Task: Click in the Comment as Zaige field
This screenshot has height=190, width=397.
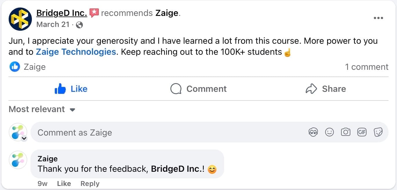Action: [168, 132]
